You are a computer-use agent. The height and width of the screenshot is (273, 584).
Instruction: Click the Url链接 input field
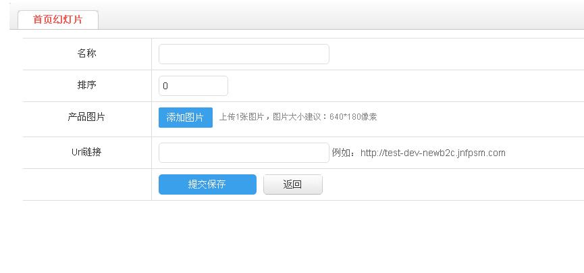tap(244, 153)
